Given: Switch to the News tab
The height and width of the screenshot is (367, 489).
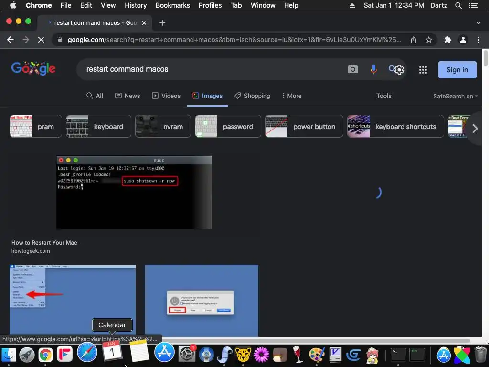Looking at the screenshot, I should pyautogui.click(x=128, y=96).
